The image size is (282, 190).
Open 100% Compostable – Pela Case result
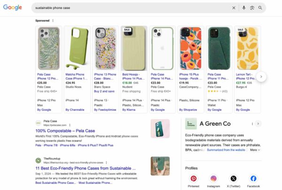coord(65,131)
